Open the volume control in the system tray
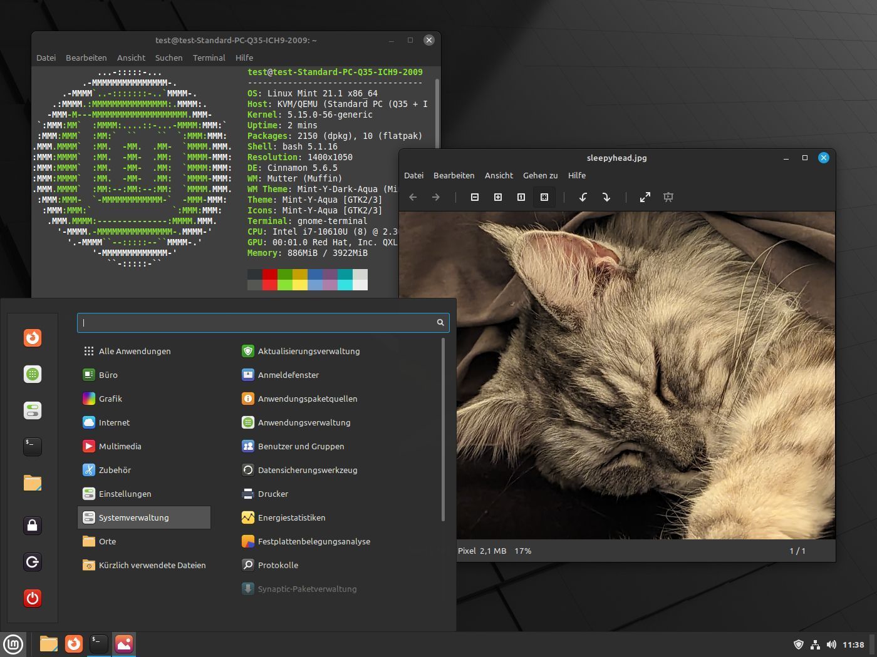877x657 pixels. pos(832,644)
